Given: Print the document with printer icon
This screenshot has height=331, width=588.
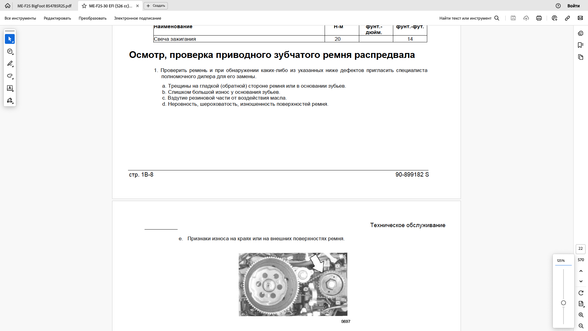Looking at the screenshot, I should (539, 18).
